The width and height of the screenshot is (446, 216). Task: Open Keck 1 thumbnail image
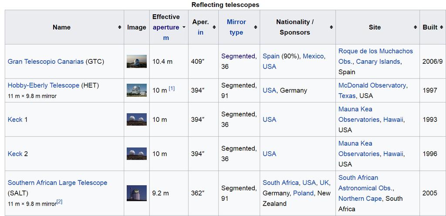click(x=136, y=119)
